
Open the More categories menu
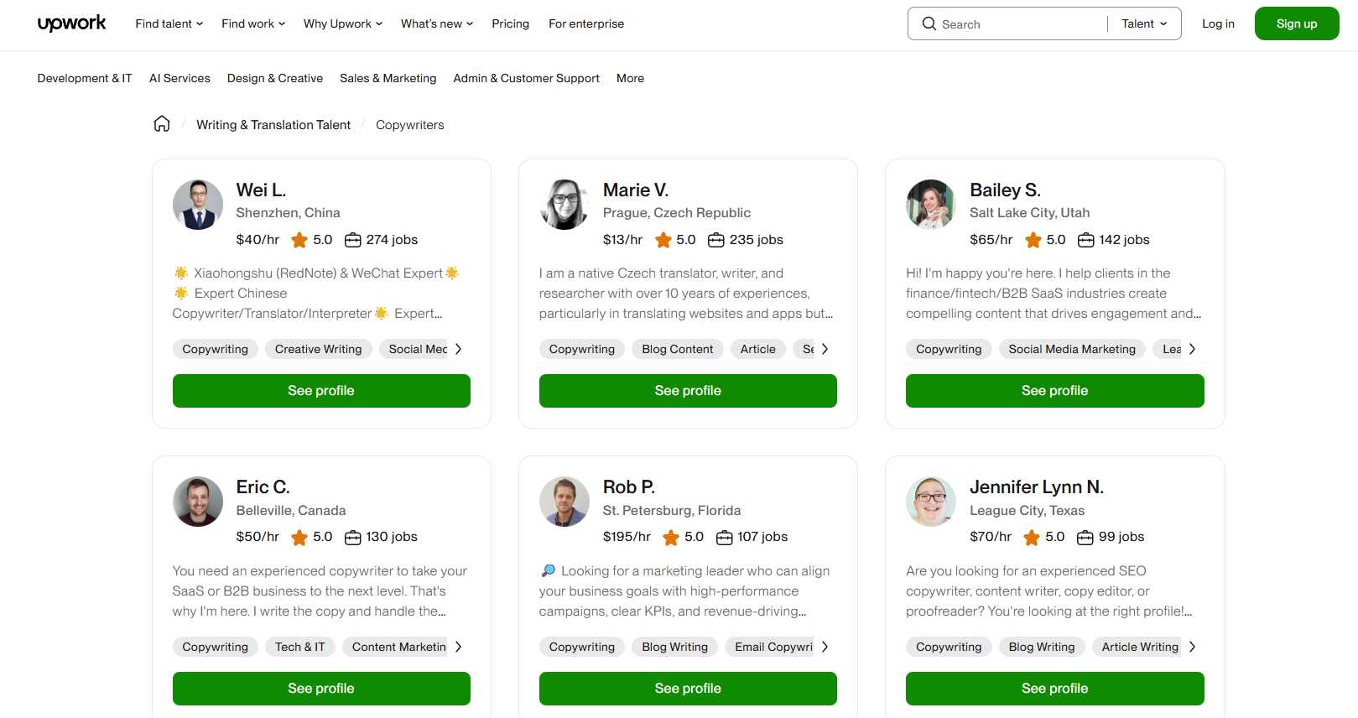coord(630,78)
